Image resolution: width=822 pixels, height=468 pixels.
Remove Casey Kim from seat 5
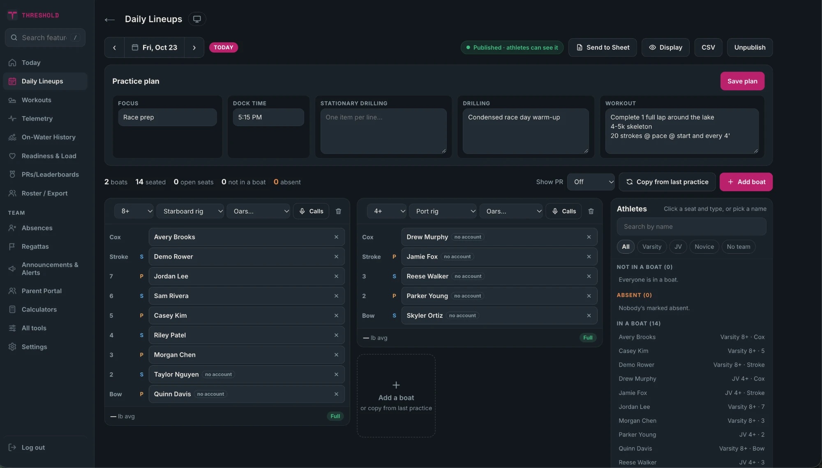[x=336, y=316]
